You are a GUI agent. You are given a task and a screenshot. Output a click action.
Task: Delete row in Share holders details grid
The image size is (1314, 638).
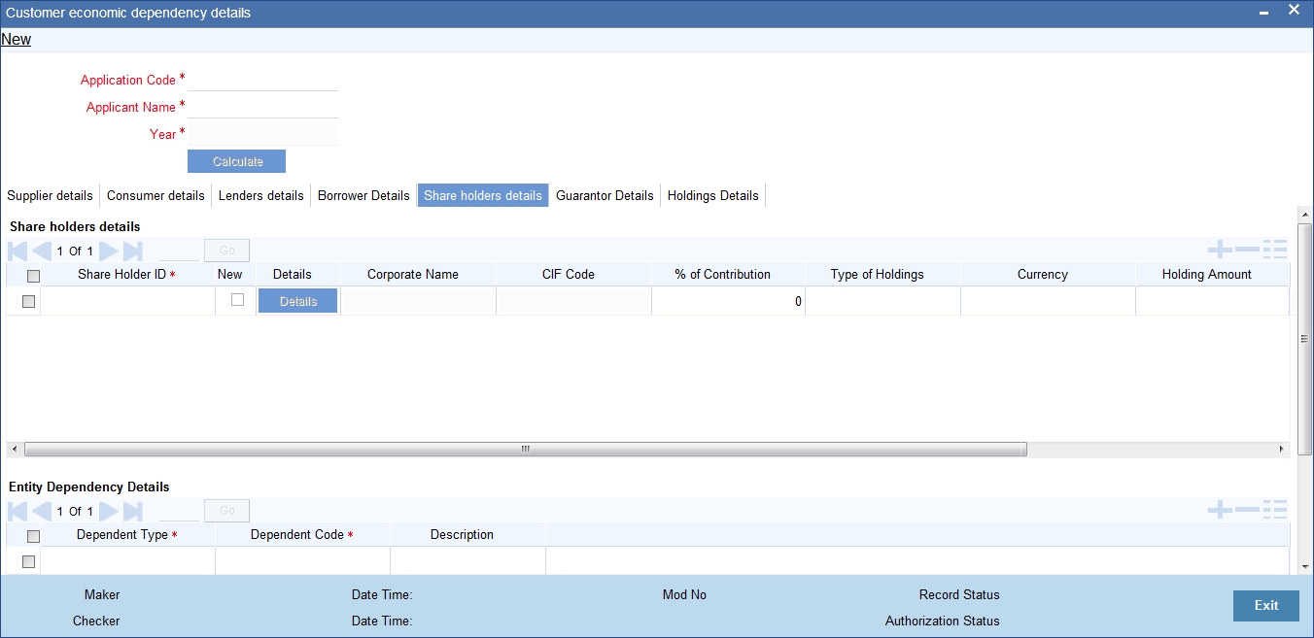[1247, 250]
